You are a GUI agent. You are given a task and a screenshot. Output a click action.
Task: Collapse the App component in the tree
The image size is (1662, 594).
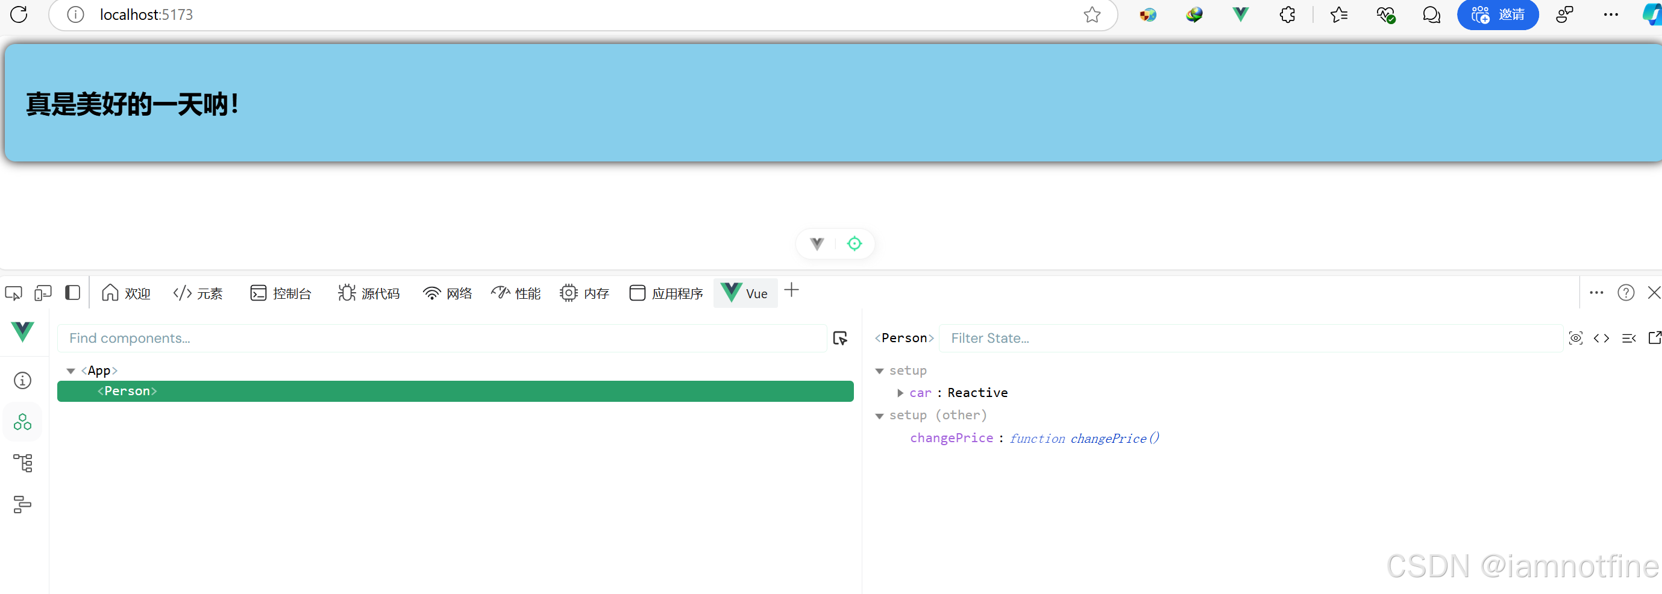tap(71, 370)
